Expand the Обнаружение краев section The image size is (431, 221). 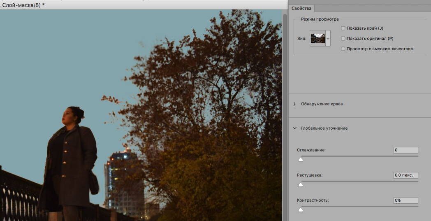click(294, 104)
